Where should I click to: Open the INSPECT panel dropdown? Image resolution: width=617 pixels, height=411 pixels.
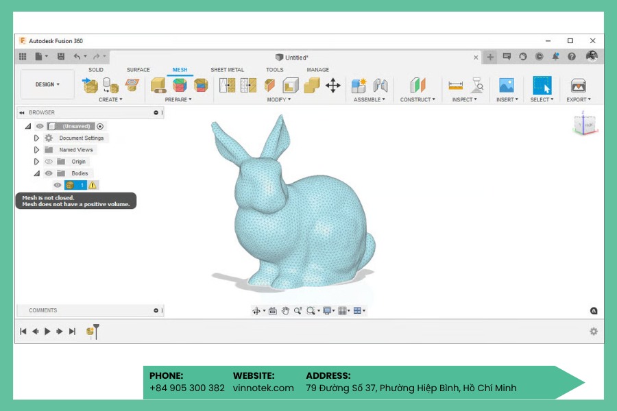click(x=464, y=99)
